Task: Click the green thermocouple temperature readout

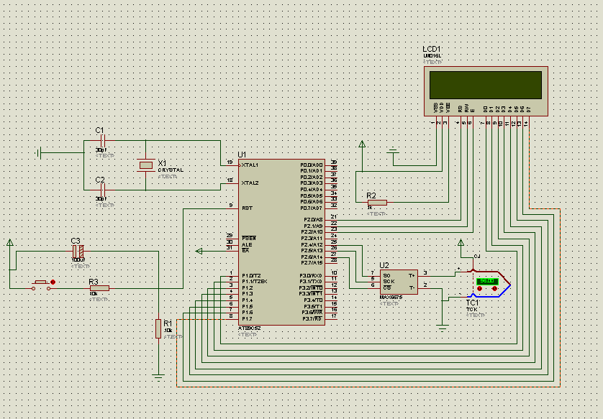Action: point(487,281)
